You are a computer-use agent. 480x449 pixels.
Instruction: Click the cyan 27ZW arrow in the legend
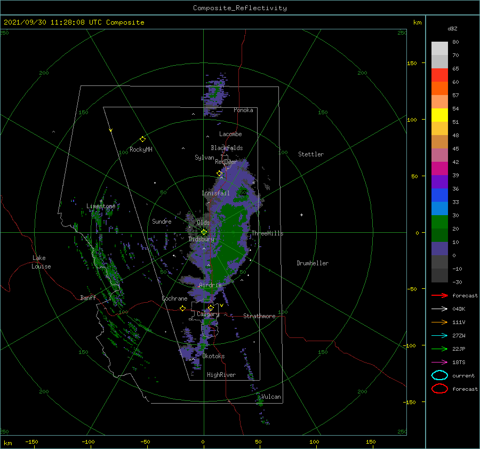pos(439,336)
